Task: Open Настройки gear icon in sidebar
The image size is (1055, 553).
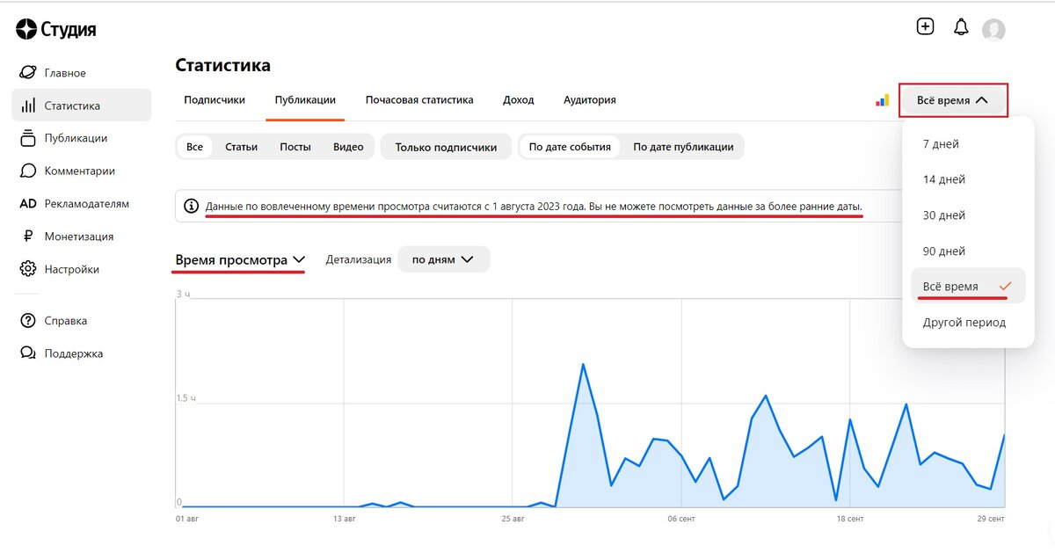Action: (x=28, y=269)
